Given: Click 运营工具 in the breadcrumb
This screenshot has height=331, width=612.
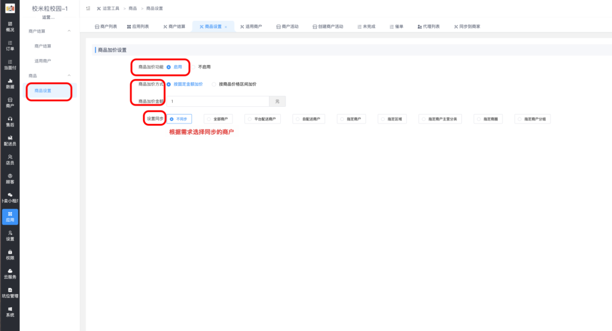Looking at the screenshot, I should coord(111,8).
